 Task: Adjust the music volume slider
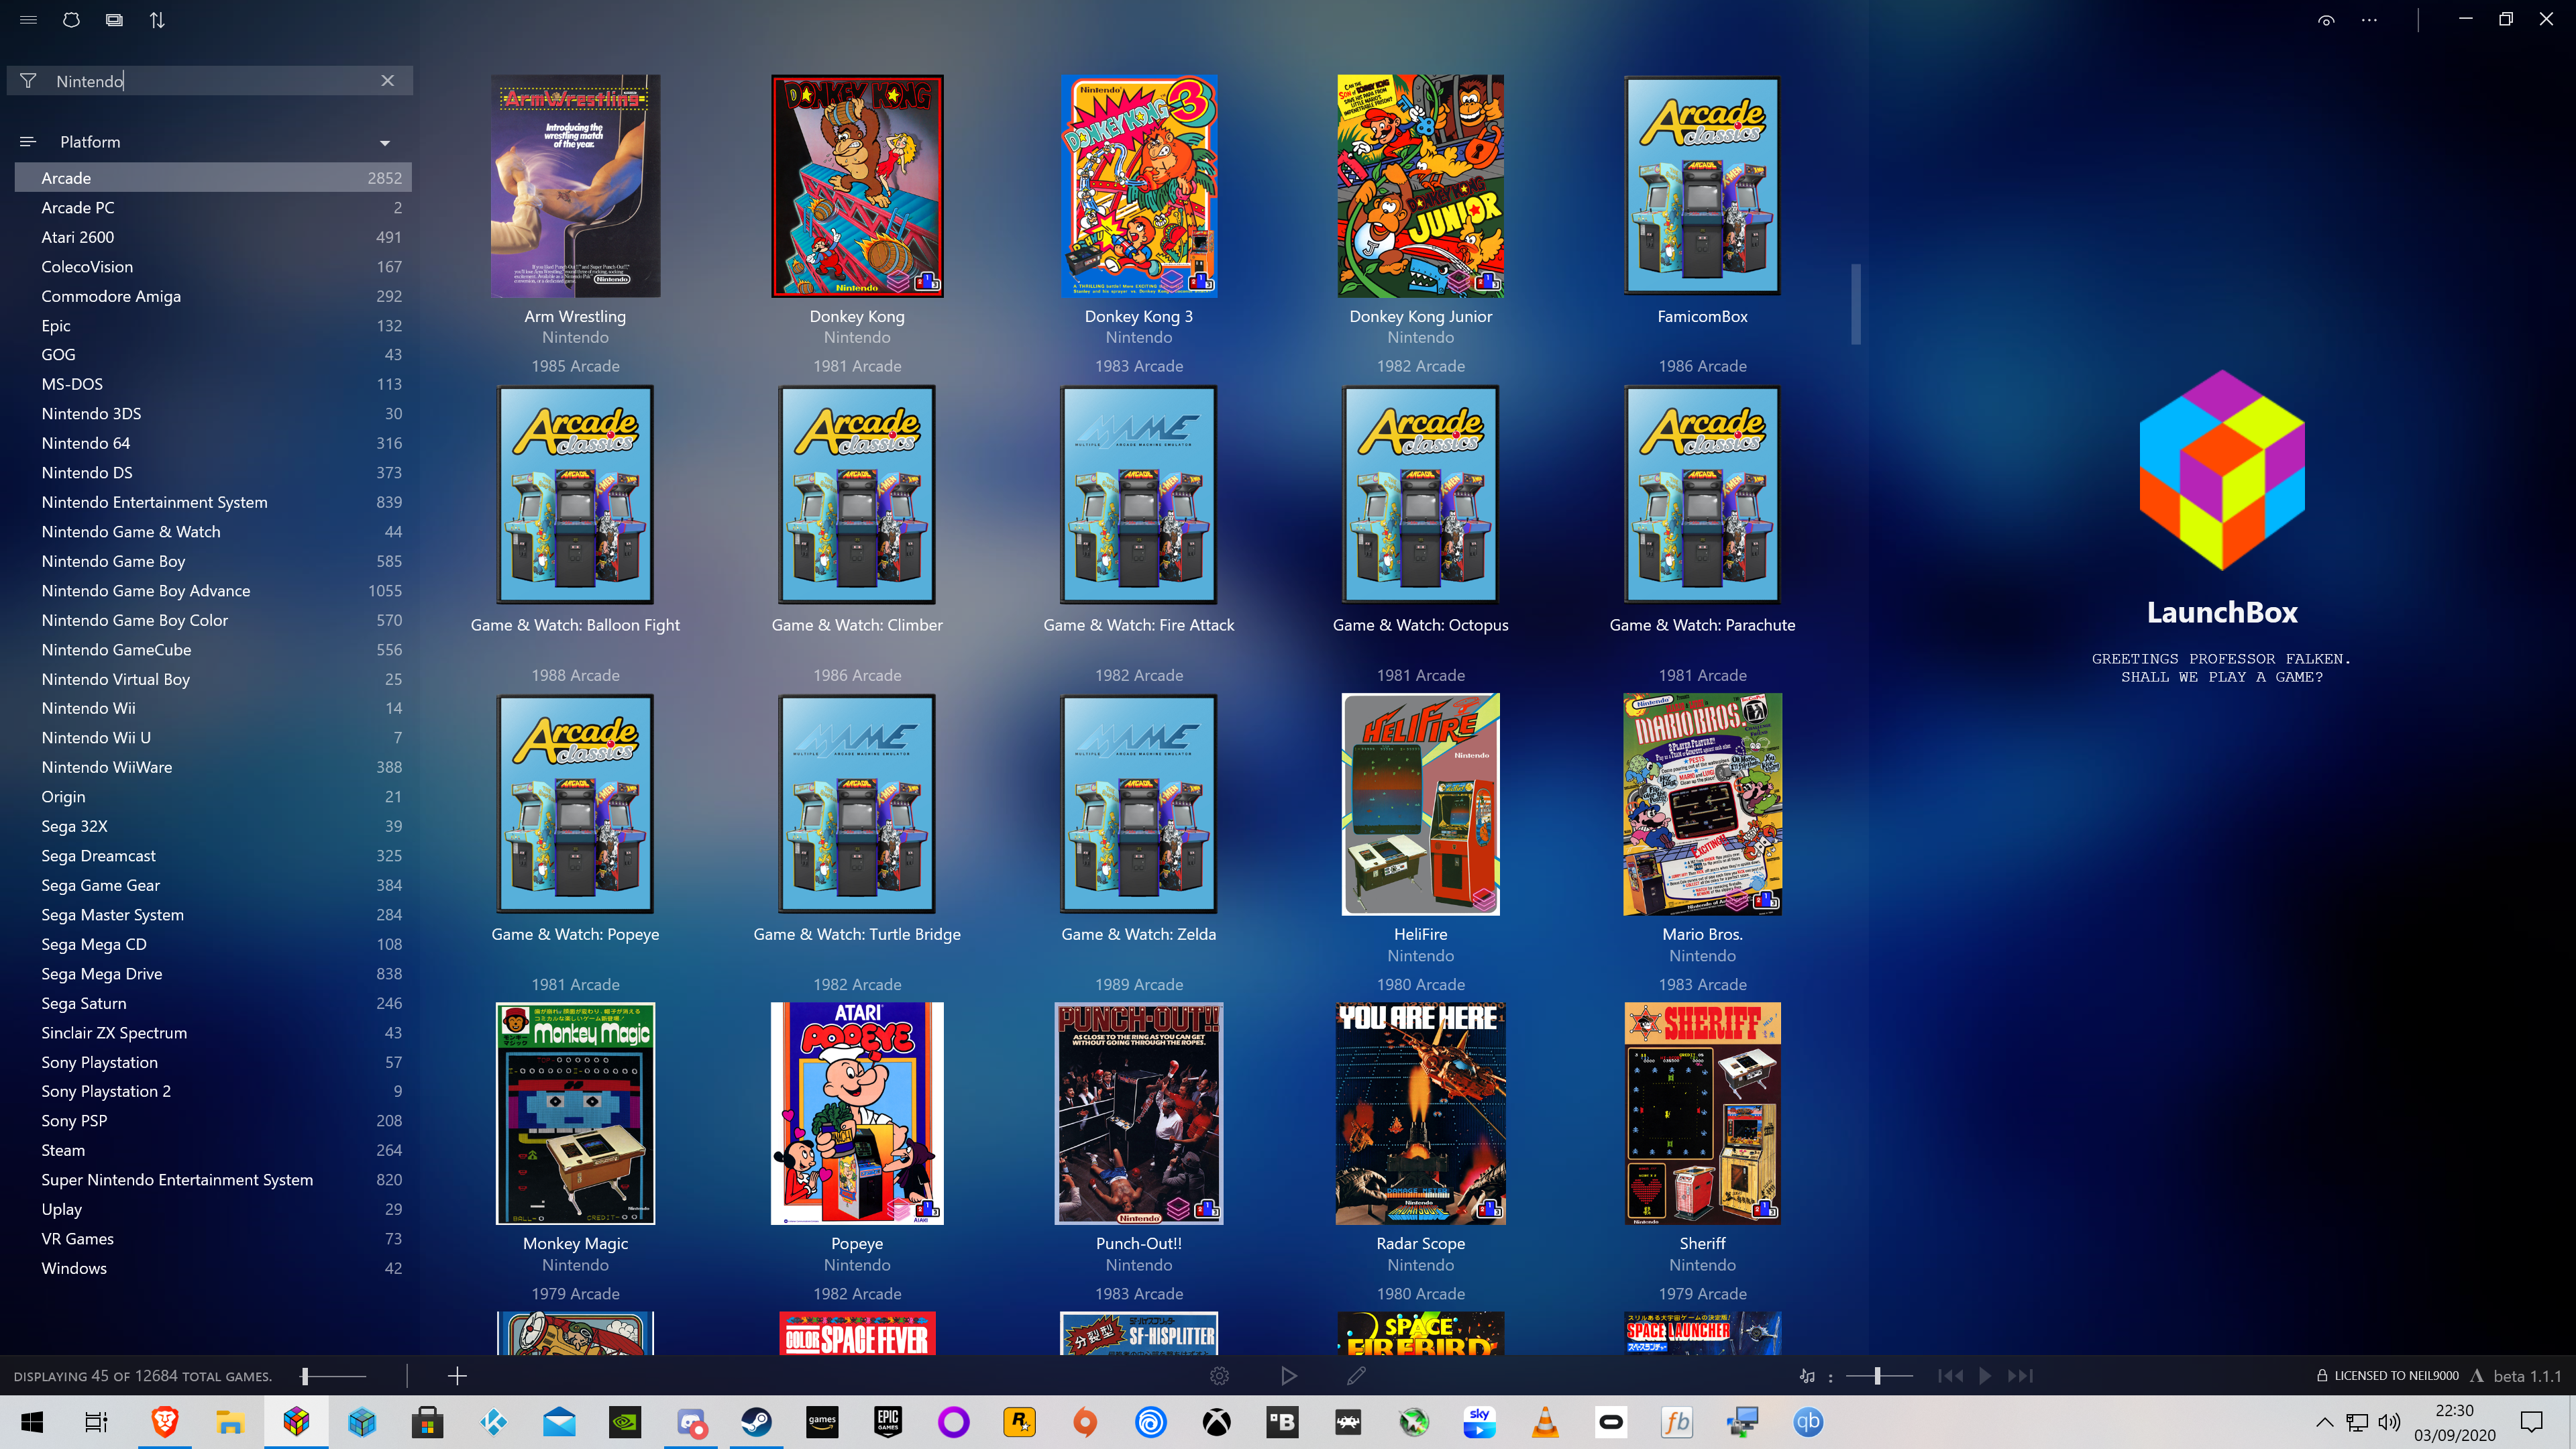1879,1377
